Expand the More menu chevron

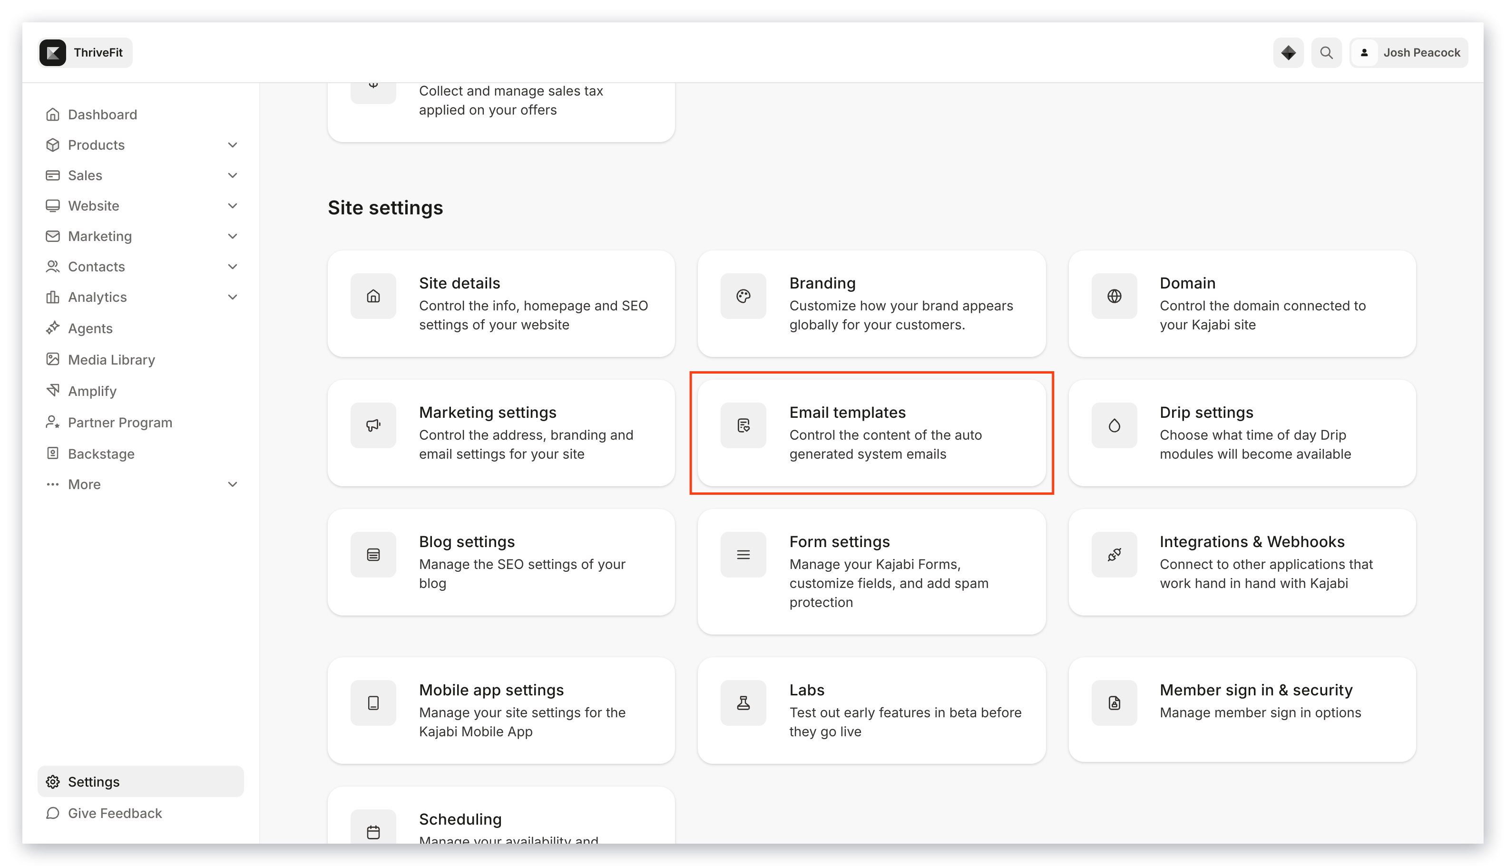(x=232, y=483)
